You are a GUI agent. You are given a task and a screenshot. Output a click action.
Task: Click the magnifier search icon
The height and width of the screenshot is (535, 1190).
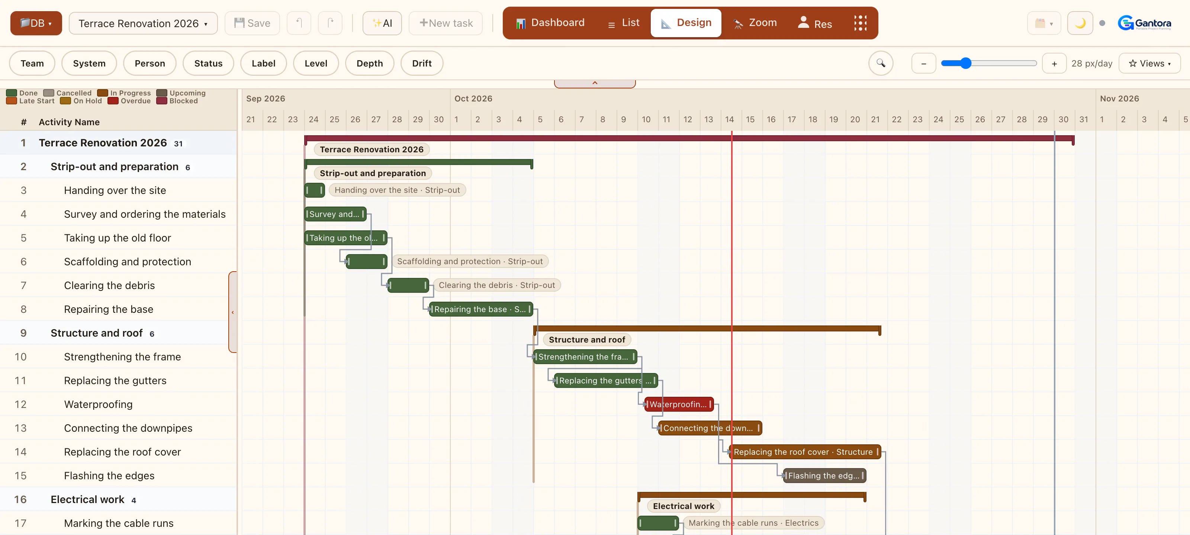tap(881, 63)
